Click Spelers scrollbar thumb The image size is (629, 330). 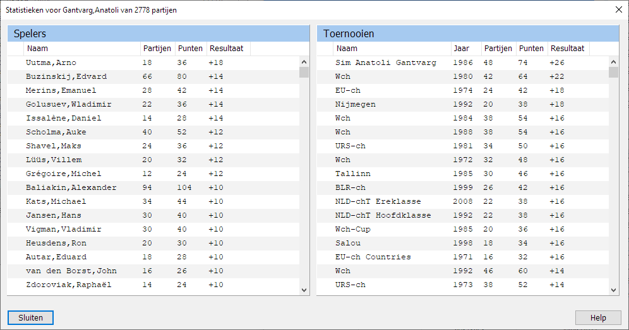point(304,72)
